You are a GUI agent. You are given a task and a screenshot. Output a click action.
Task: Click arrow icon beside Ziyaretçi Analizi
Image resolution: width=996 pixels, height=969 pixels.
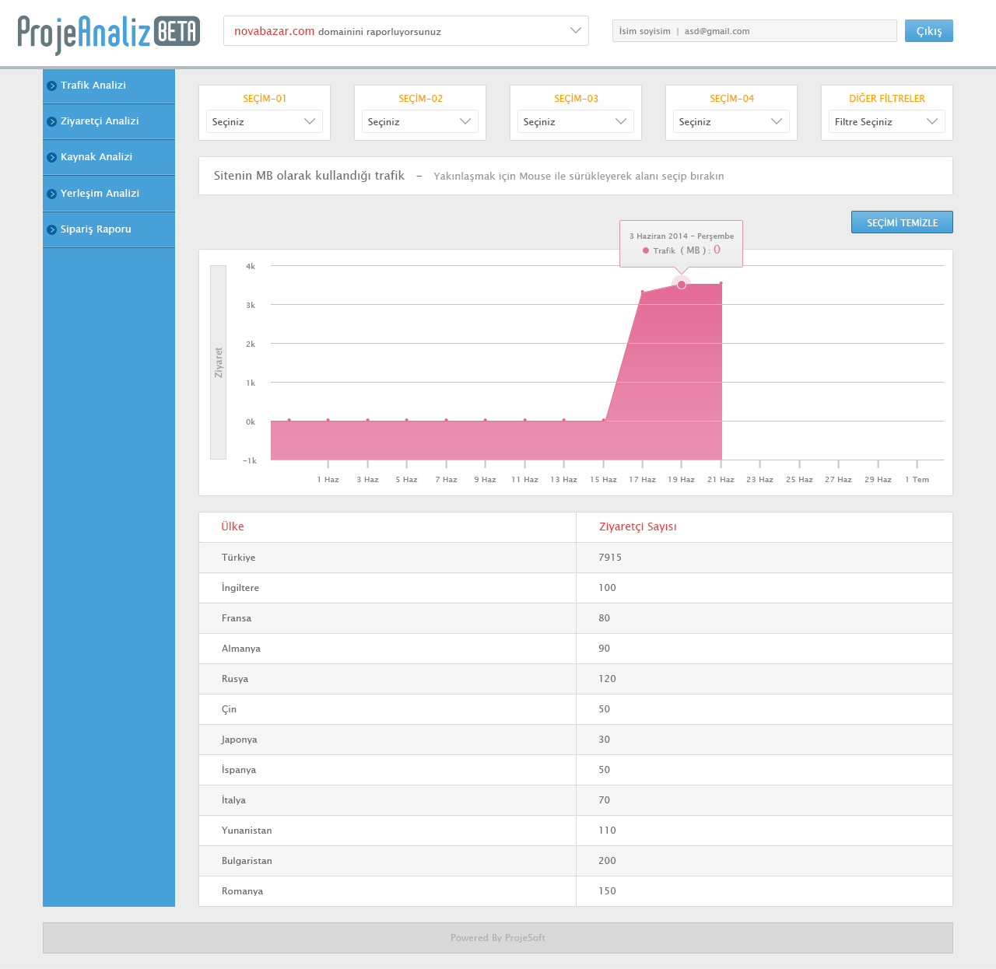pyautogui.click(x=51, y=121)
